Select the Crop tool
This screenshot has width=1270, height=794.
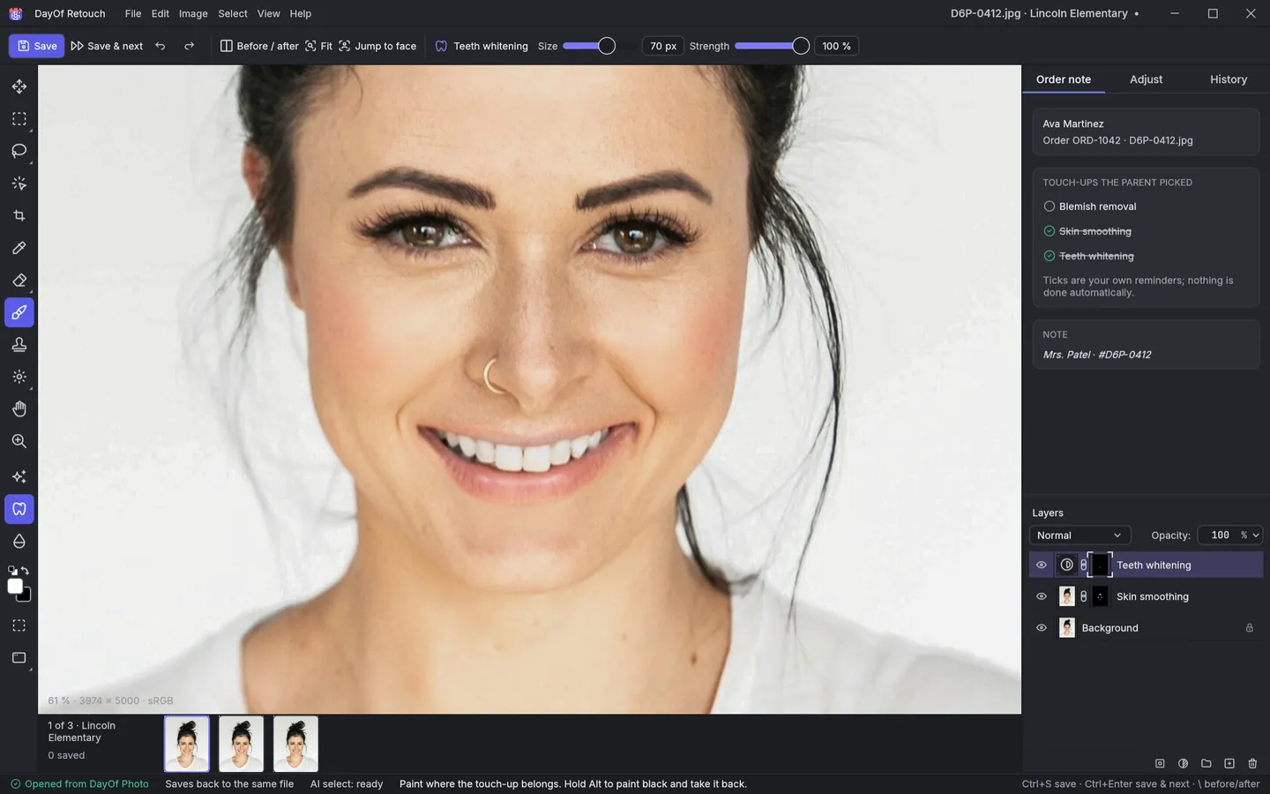point(19,215)
